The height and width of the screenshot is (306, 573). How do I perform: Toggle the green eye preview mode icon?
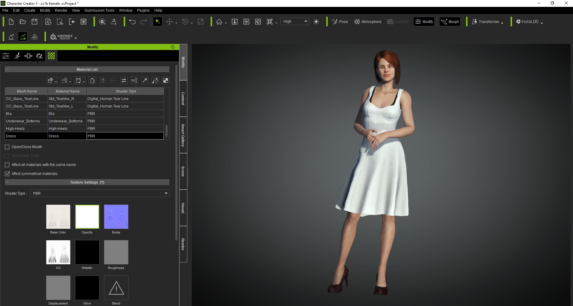(23, 37)
